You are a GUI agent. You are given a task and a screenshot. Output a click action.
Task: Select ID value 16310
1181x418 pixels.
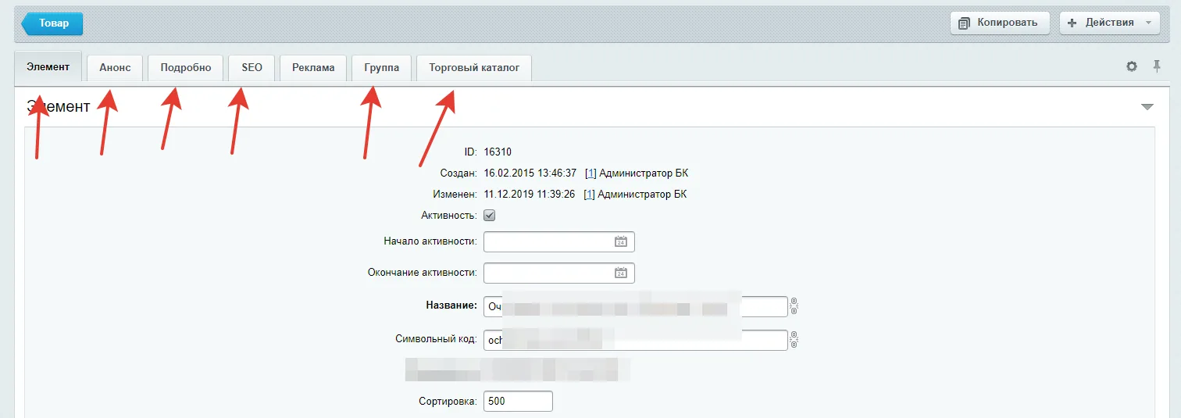pos(498,152)
